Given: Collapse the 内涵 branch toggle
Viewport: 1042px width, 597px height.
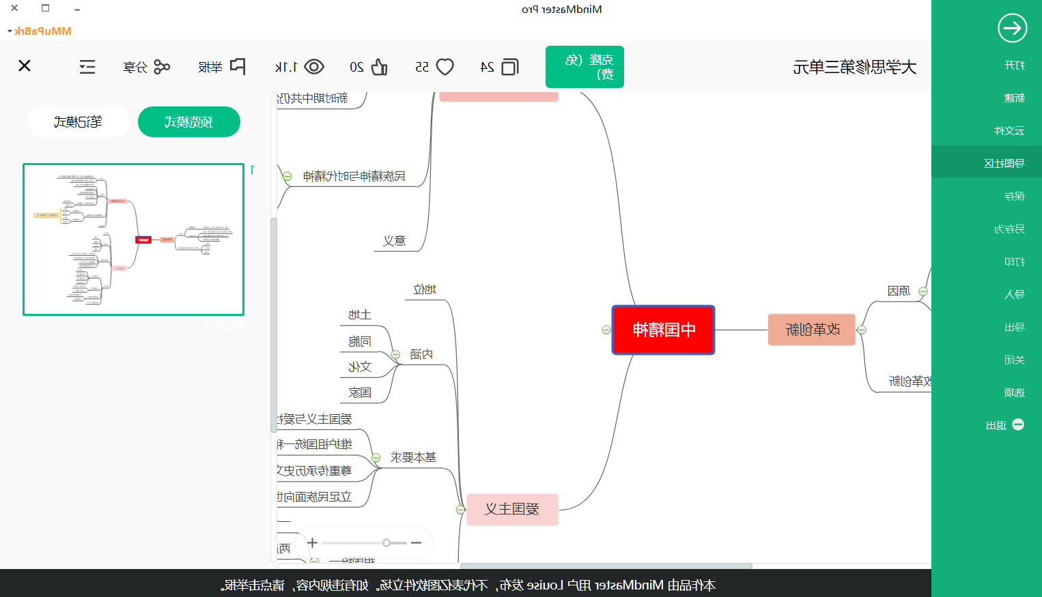Looking at the screenshot, I should pyautogui.click(x=396, y=355).
